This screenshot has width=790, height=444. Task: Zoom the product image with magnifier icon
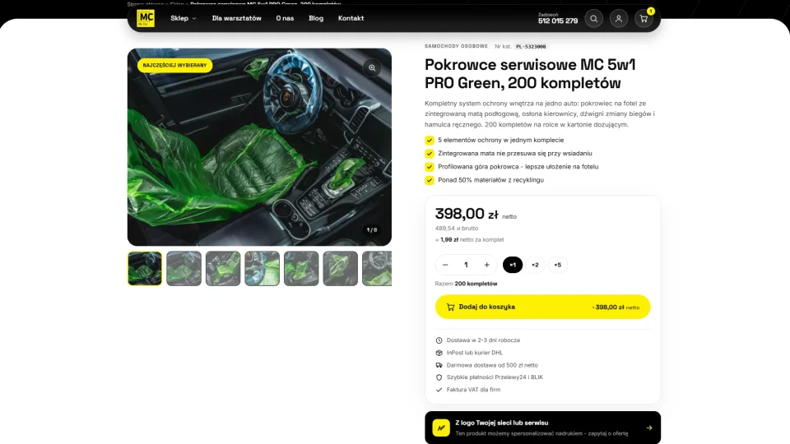click(372, 68)
